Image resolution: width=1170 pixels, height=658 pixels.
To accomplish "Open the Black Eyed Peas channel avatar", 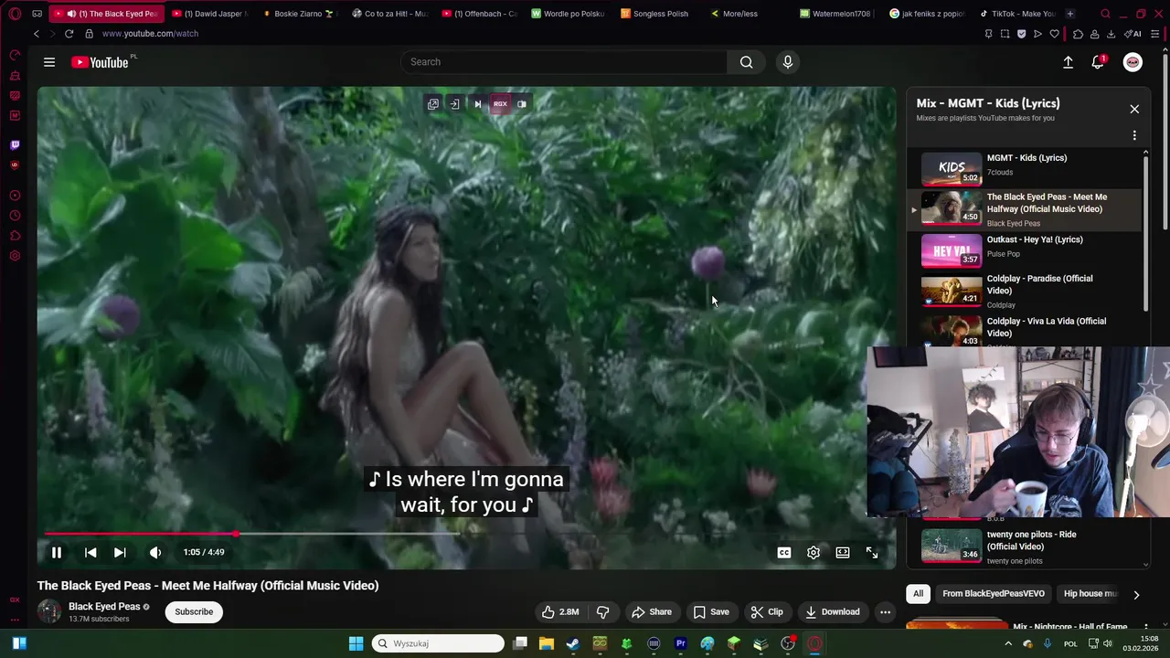I will 49,611.
